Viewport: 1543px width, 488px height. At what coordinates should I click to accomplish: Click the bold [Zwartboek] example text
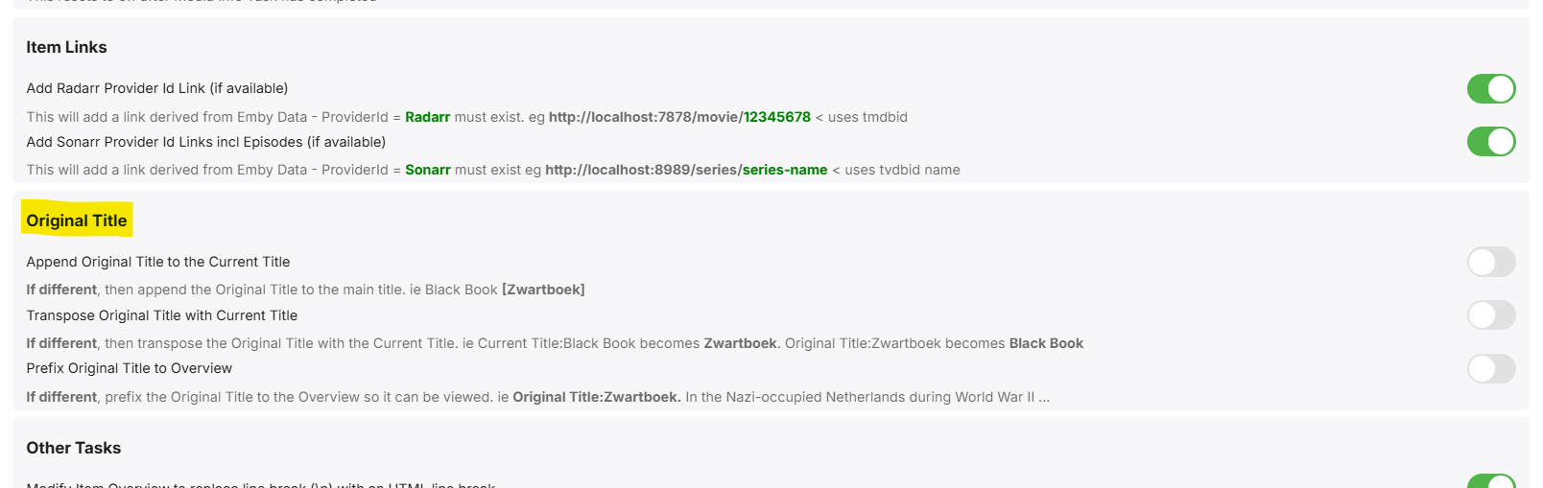[543, 290]
